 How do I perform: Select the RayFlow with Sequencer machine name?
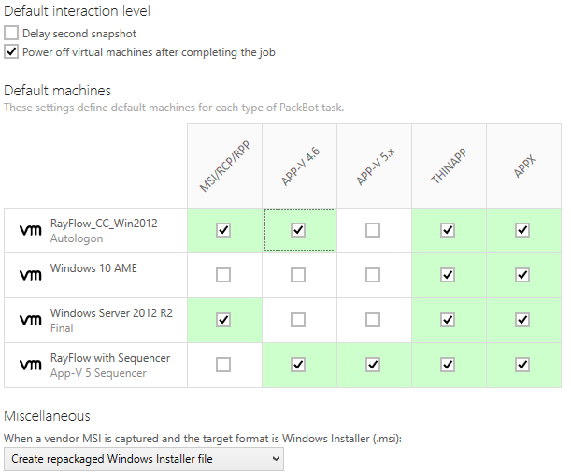[110, 358]
